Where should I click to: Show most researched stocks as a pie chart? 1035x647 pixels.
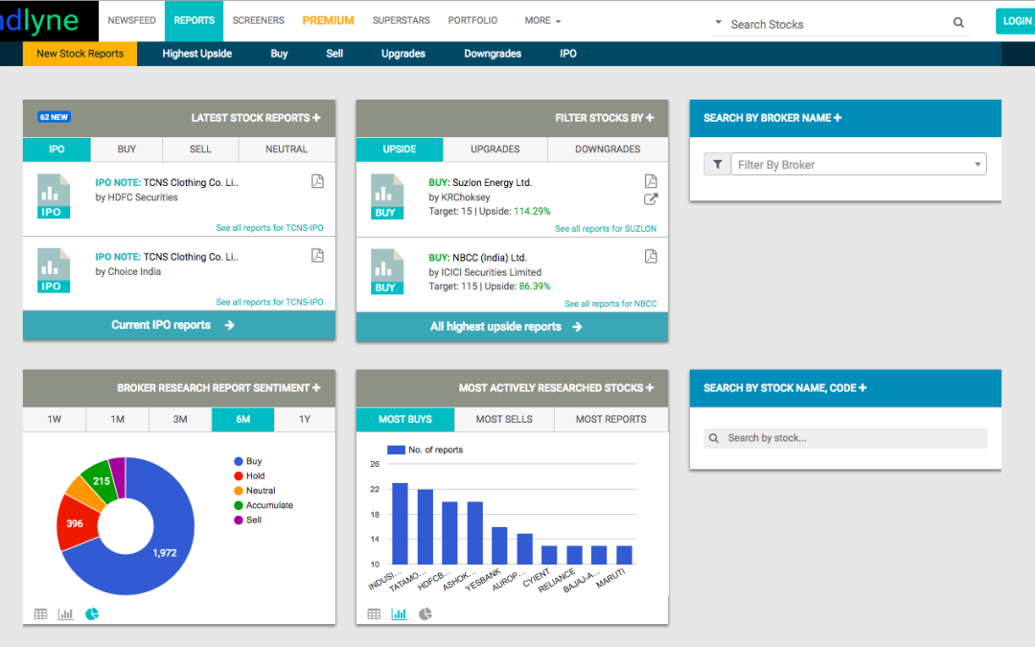tap(425, 614)
